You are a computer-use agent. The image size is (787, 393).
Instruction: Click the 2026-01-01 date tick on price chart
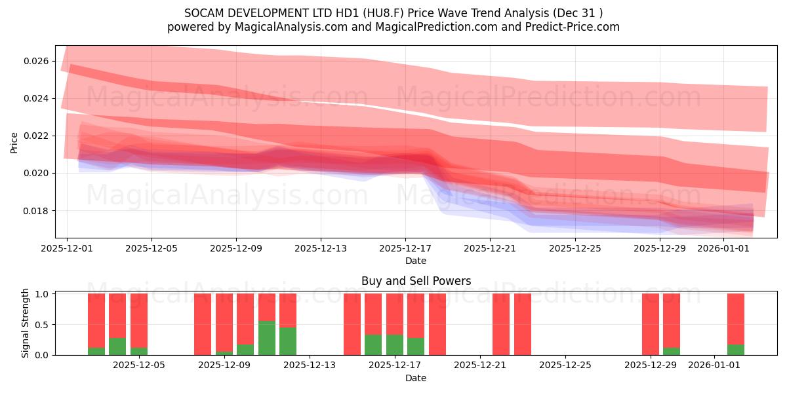pos(723,248)
